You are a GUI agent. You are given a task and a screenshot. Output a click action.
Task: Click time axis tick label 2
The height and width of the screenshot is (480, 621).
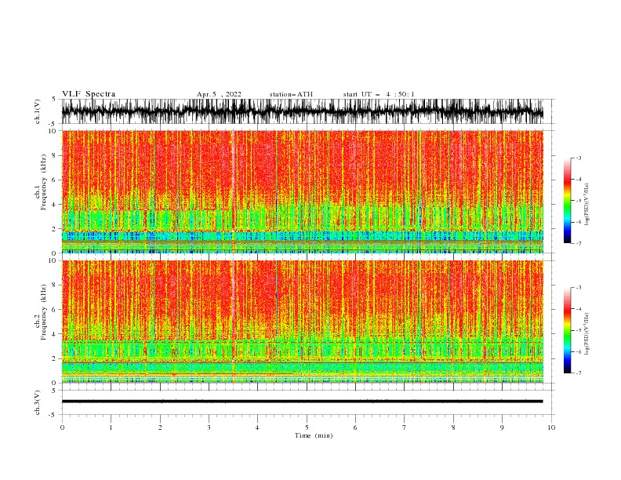pos(160,427)
